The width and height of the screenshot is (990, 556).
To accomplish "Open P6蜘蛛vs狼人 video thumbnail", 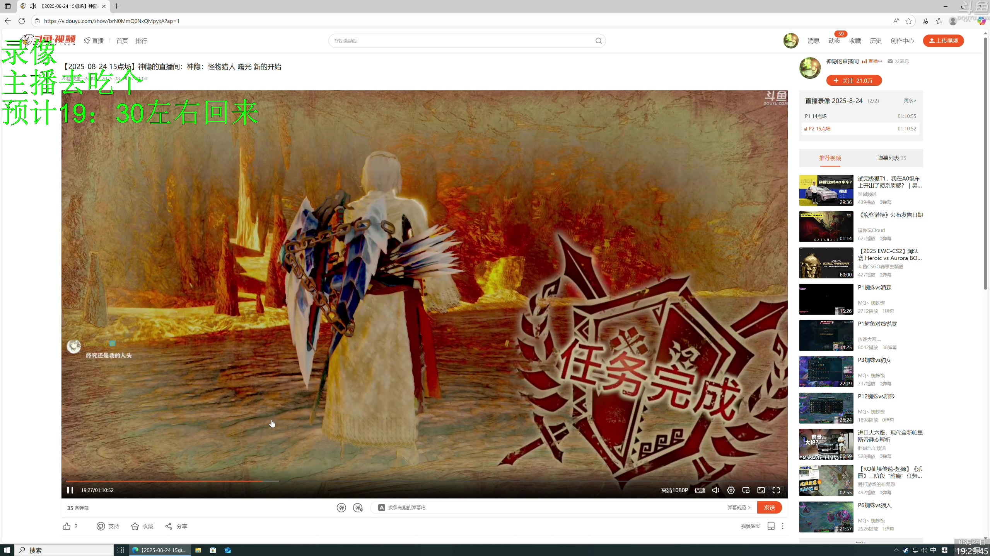I will coord(826,517).
